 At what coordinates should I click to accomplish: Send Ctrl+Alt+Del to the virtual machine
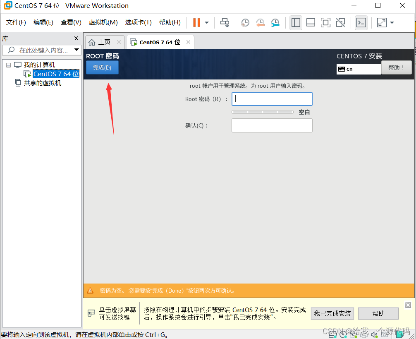coord(225,23)
